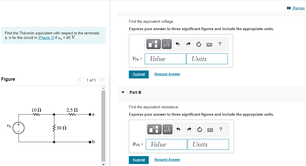
Task: Open the μÅ units symbol menu
Action: tap(166, 44)
